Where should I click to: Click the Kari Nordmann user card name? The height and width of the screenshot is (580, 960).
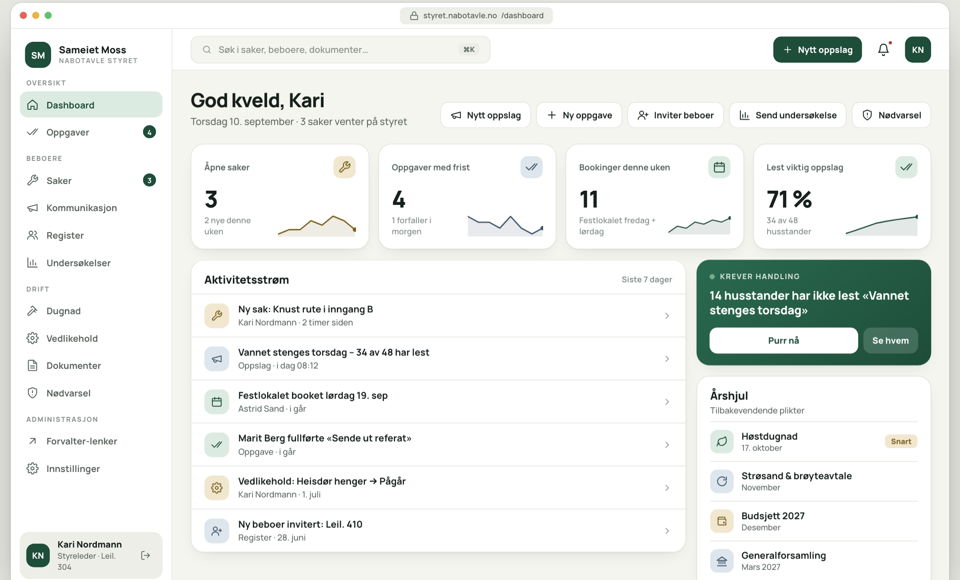point(89,544)
